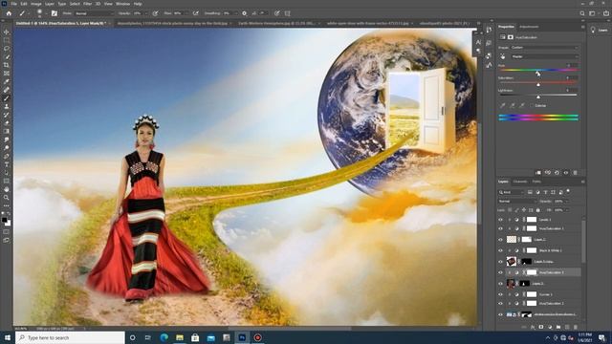
Task: Select the Pen tool
Action: click(x=7, y=156)
